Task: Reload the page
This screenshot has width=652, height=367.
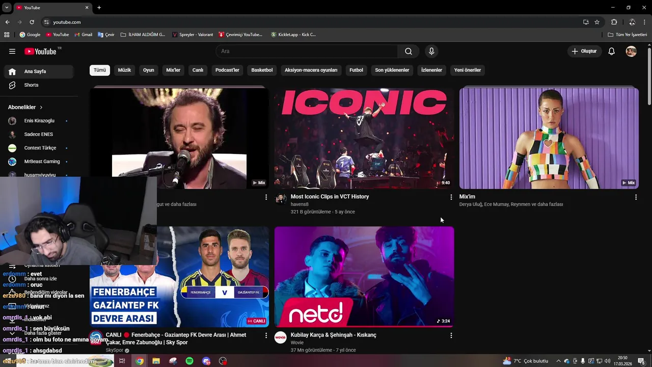Action: coord(32,22)
